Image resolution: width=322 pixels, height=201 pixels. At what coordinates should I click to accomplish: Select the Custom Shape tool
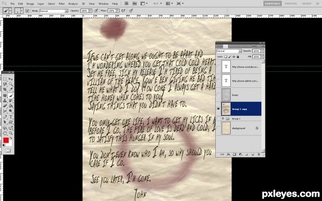pos(11,122)
